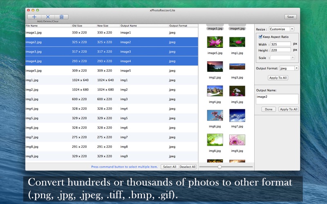Click the Save button
Screen dimensions: 327x204
[291, 17]
